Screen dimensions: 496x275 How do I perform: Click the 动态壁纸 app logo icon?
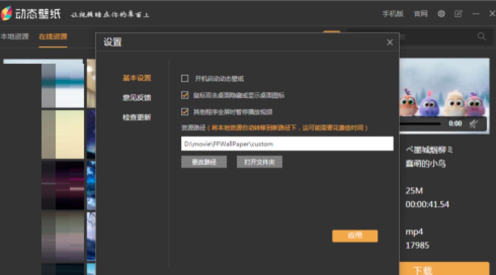tap(6, 13)
